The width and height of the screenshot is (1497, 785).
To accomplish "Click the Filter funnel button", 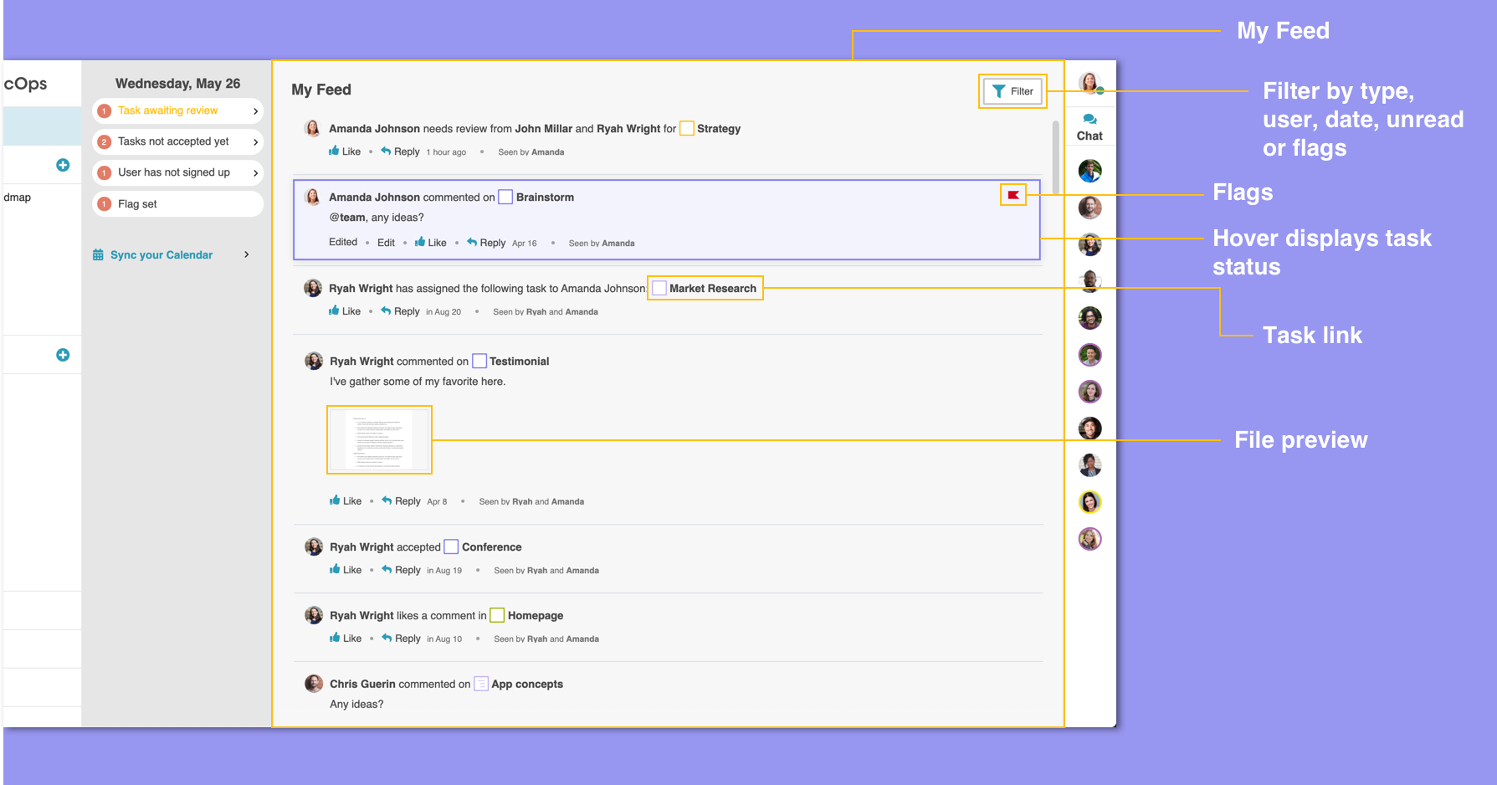I will (1013, 91).
